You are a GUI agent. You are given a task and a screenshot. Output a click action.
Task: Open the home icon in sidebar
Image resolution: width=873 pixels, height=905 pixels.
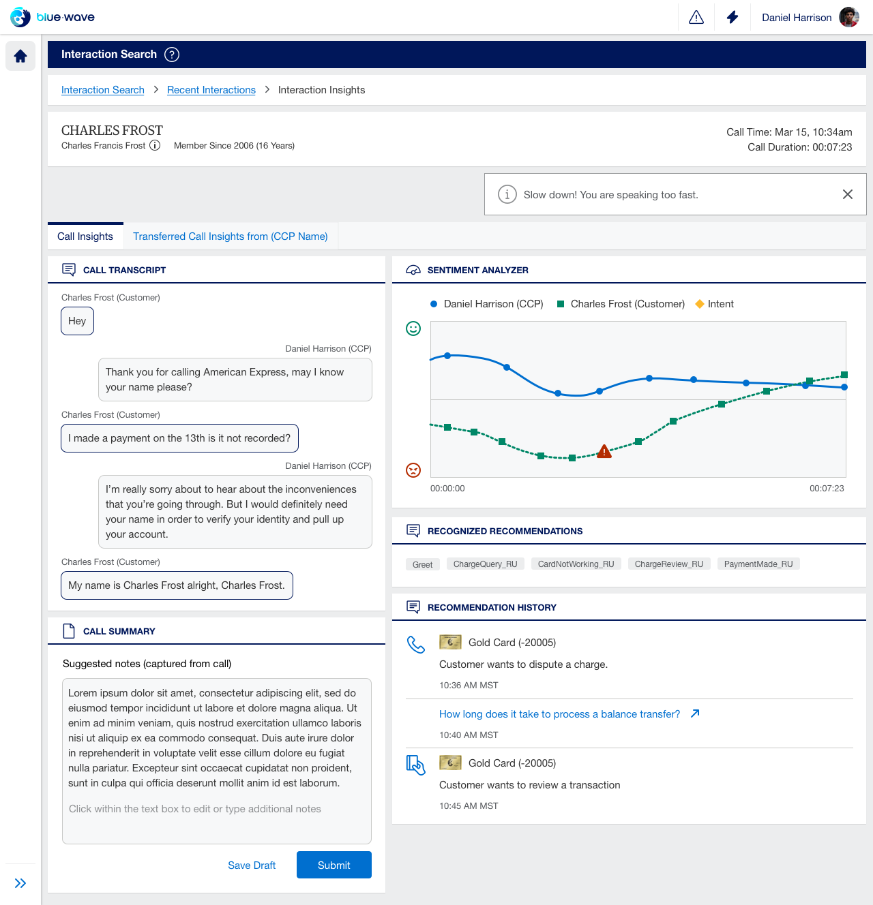20,56
